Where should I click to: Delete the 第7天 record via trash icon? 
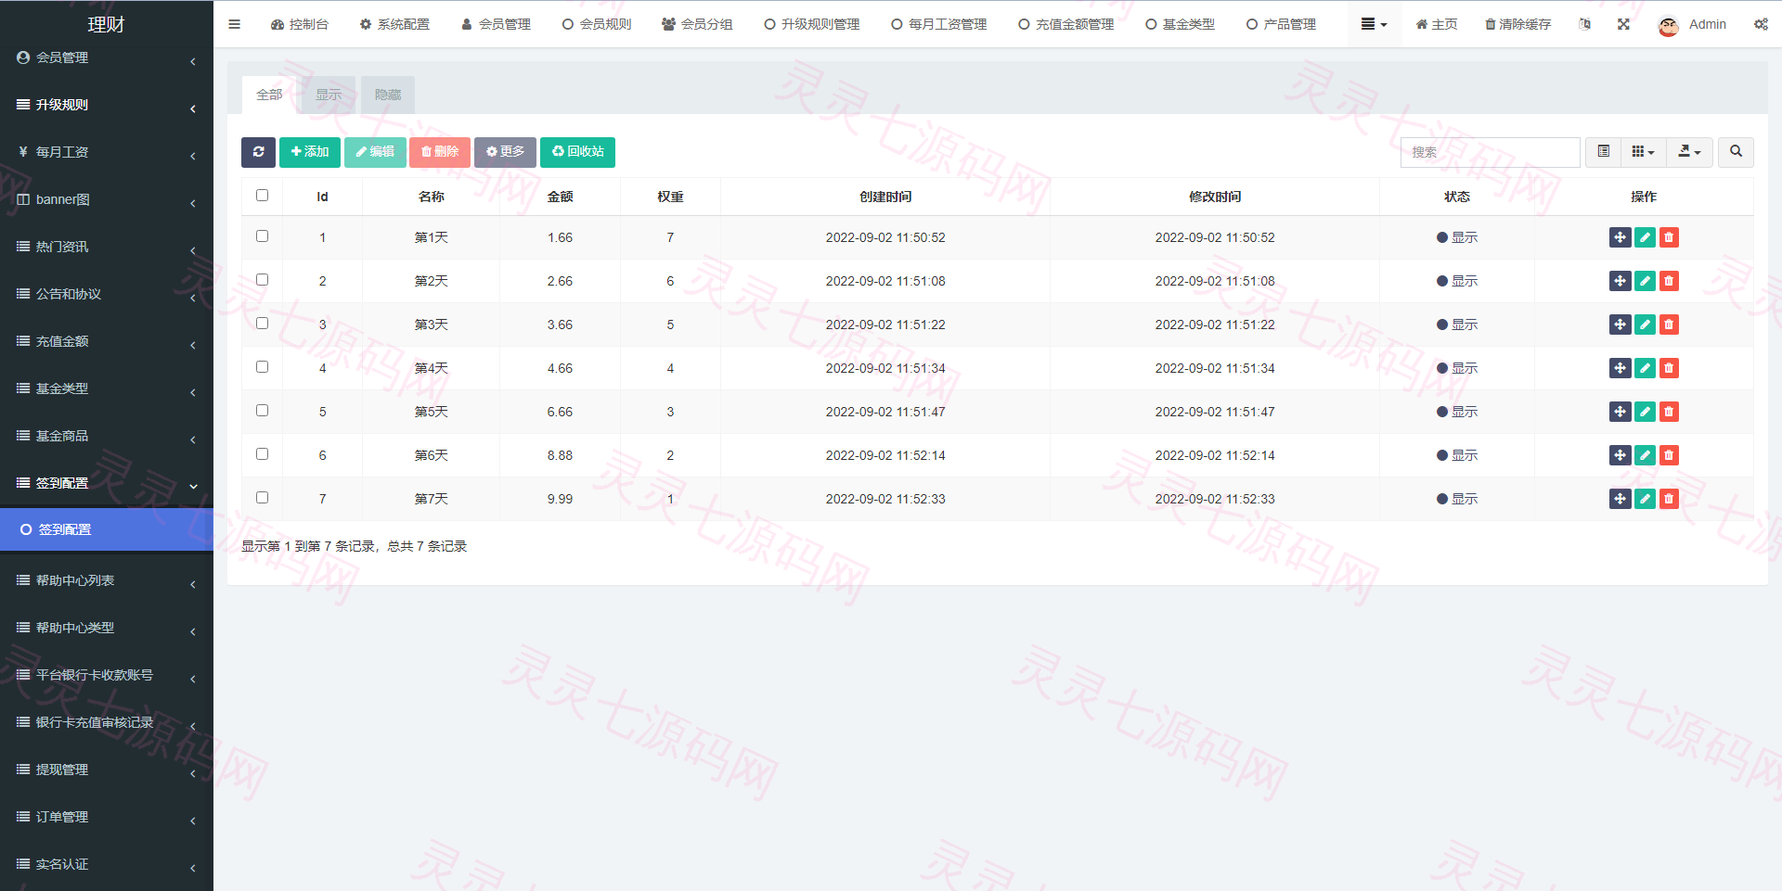[1669, 499]
